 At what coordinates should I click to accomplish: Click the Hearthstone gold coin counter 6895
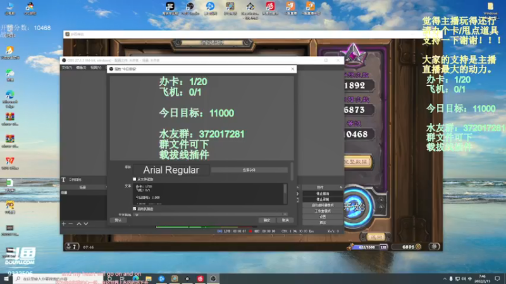coord(407,247)
